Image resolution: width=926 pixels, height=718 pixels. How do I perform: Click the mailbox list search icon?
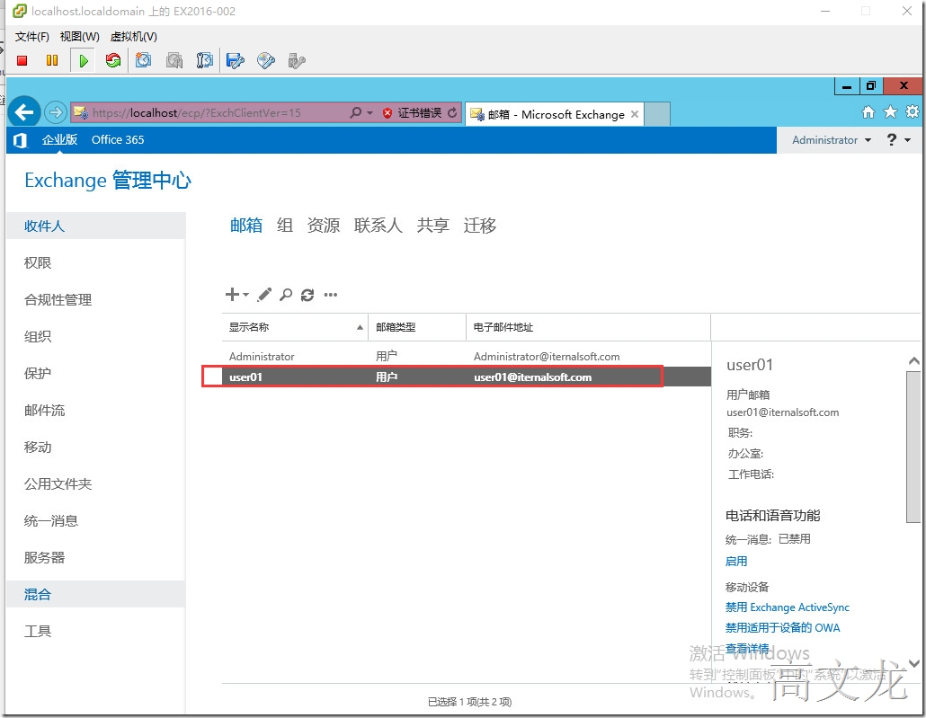point(286,294)
